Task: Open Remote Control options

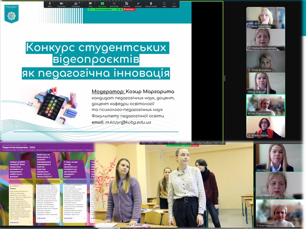Action: (x=151, y=4)
